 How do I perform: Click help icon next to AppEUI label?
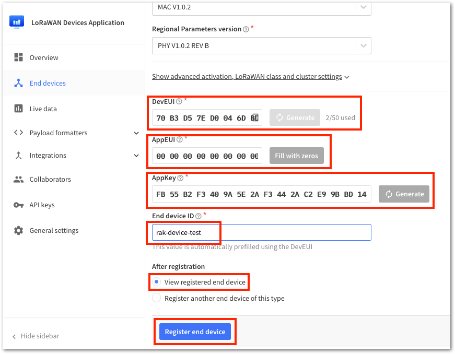coord(180,140)
